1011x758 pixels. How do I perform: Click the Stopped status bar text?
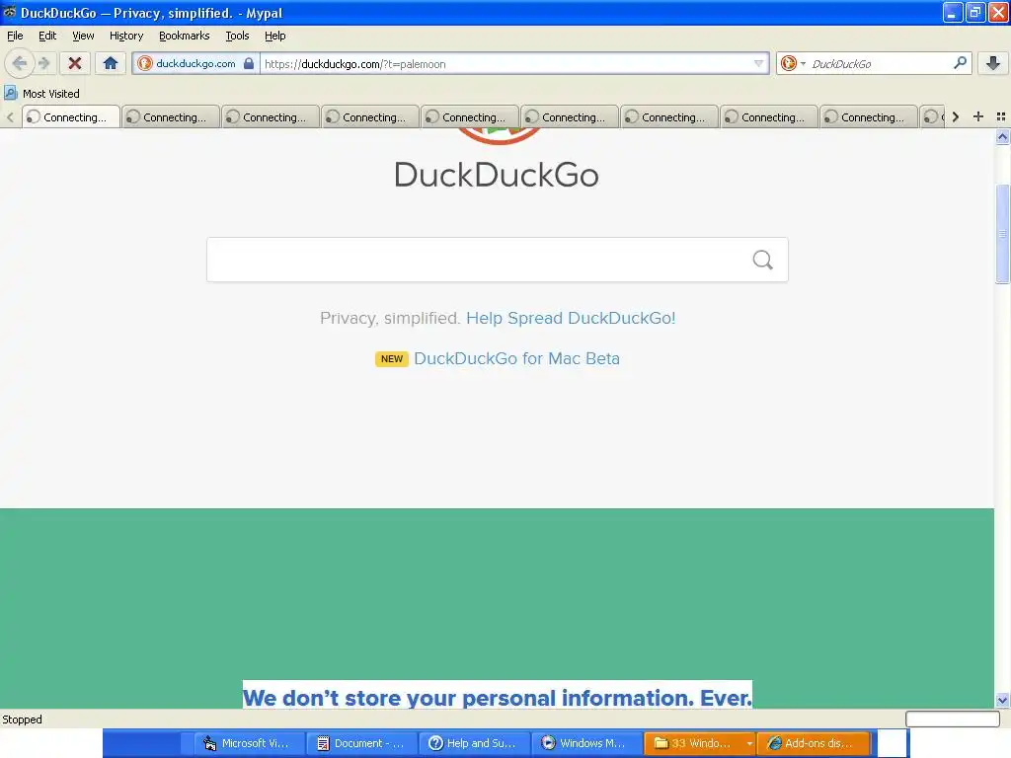pos(22,720)
